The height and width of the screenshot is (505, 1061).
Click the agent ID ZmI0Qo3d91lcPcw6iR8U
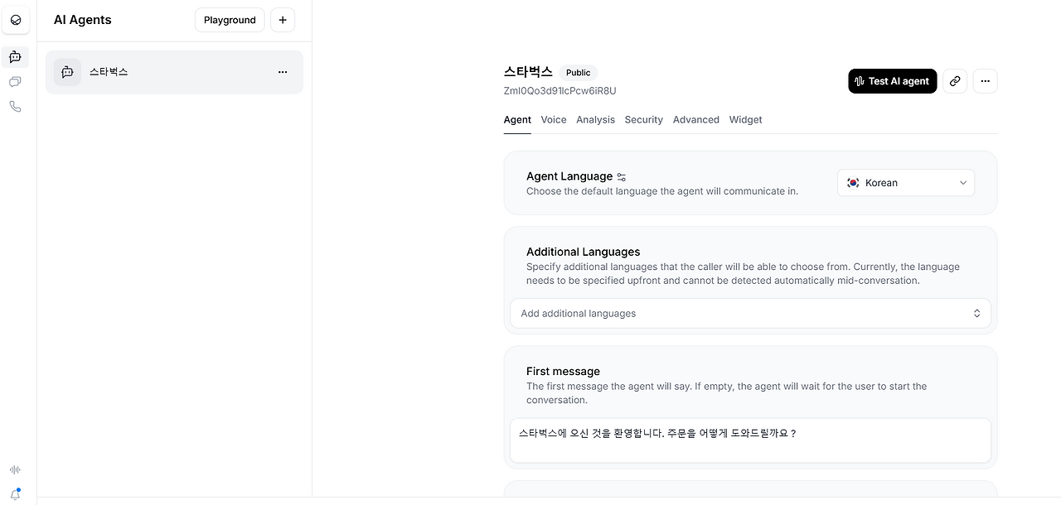pyautogui.click(x=560, y=91)
